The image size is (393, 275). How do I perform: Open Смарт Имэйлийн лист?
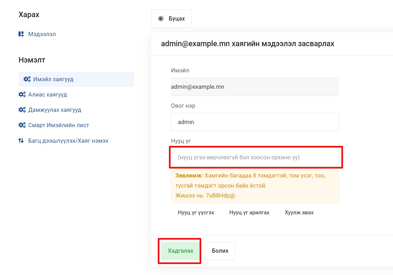[x=58, y=125]
